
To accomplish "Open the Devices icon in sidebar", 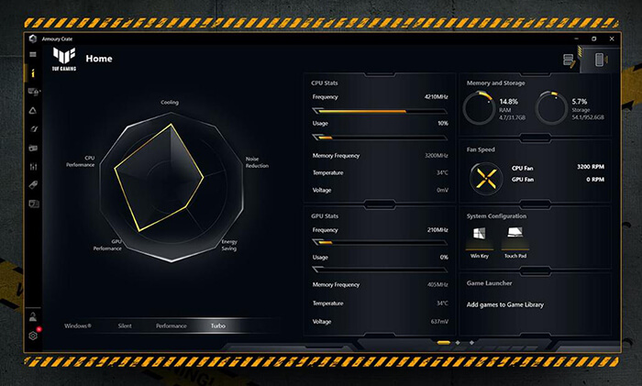I will (33, 92).
